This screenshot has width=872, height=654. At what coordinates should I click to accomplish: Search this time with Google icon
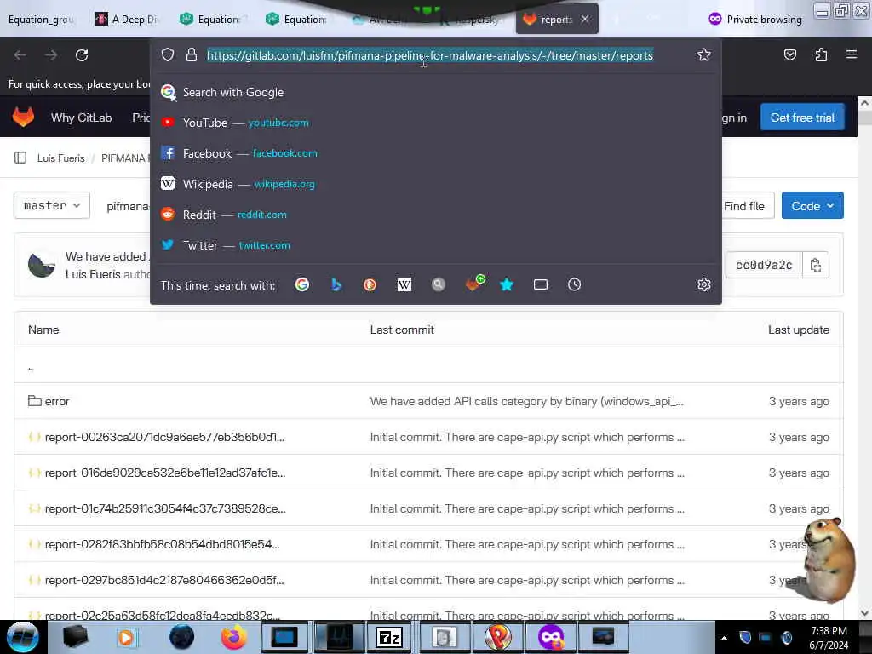click(x=302, y=284)
